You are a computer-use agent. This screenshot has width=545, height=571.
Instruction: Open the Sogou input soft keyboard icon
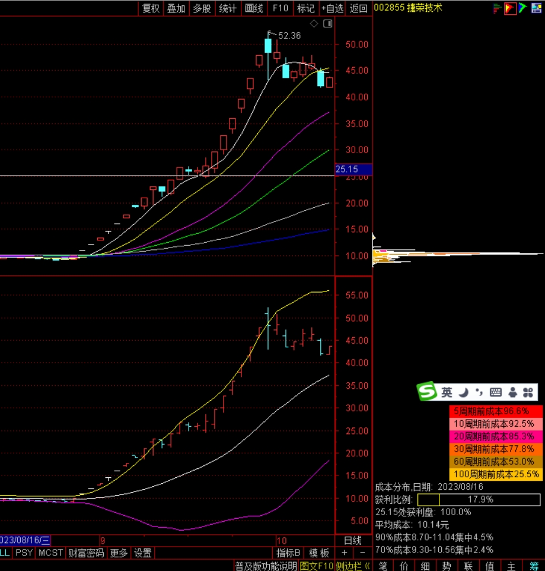496,392
